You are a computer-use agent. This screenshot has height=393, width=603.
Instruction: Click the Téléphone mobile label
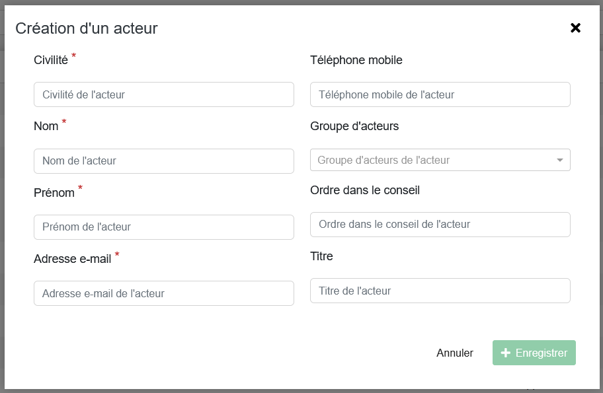click(x=356, y=60)
